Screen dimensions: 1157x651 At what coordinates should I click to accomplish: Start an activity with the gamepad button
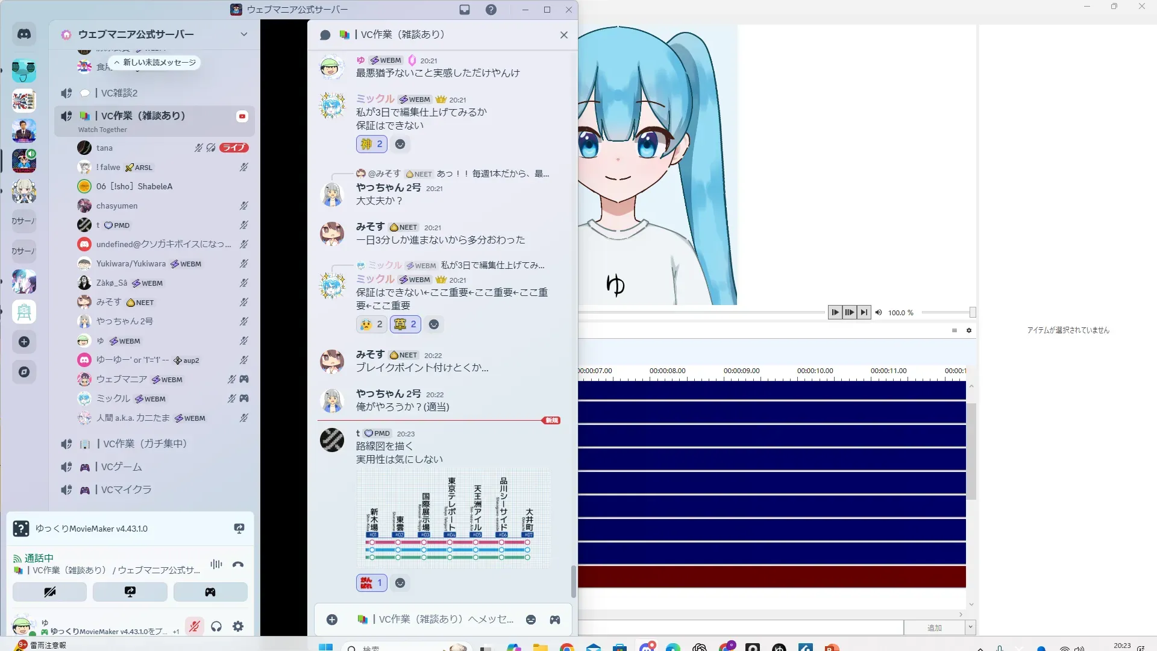pos(210,592)
